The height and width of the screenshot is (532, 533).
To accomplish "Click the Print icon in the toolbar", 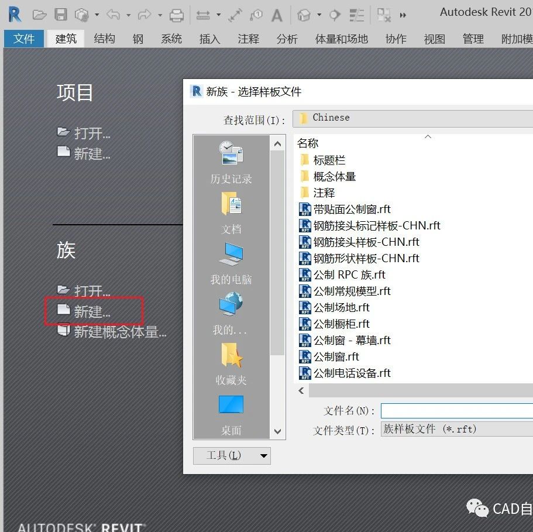I will click(177, 15).
